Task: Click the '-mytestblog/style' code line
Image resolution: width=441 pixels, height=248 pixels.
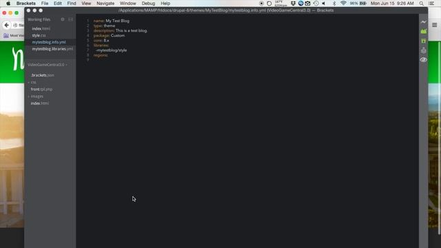Action: pos(112,50)
